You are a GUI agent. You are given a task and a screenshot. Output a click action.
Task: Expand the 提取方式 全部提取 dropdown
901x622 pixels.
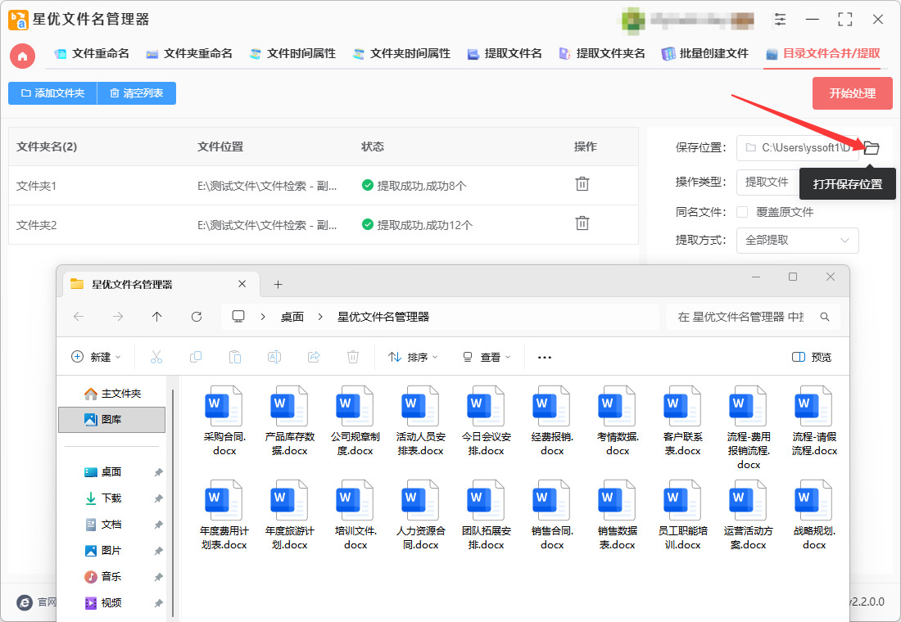tap(798, 240)
